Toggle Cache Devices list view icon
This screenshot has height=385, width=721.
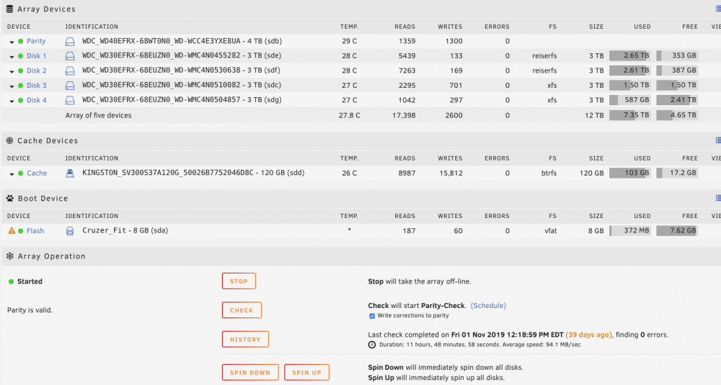click(718, 140)
